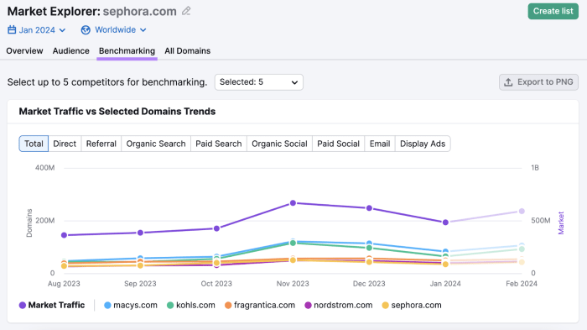
Task: Click the sephora.com domain title text
Action: pos(140,11)
